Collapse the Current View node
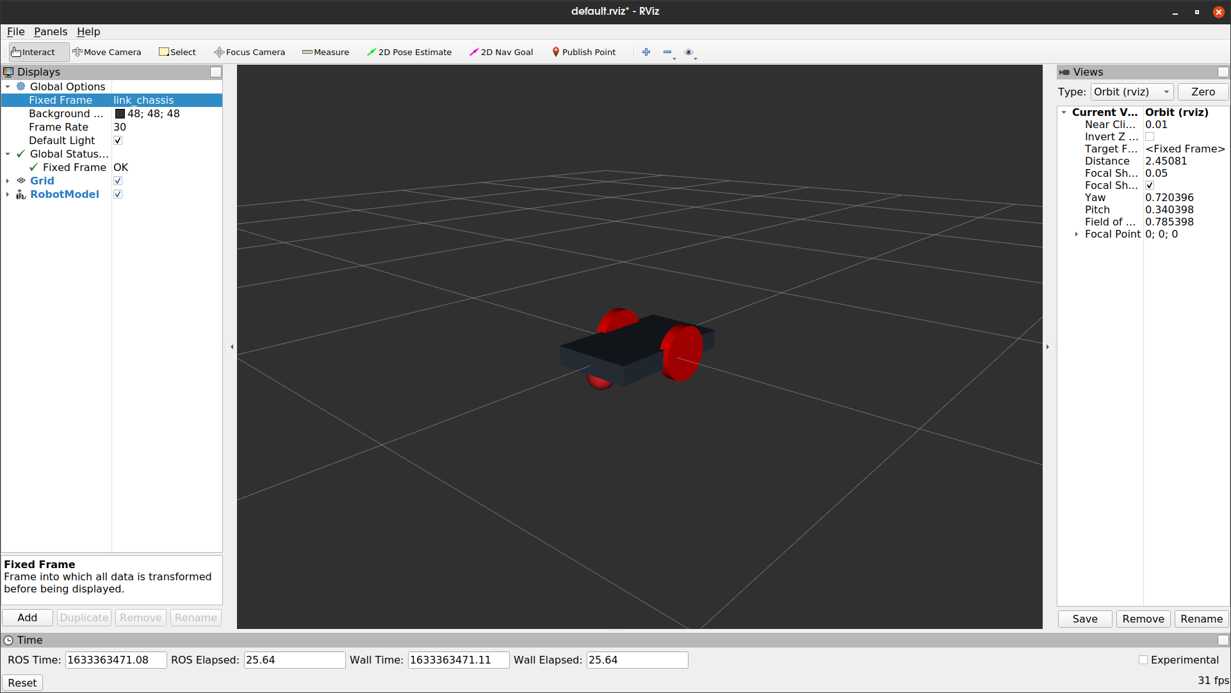This screenshot has width=1231, height=693. coord(1064,112)
